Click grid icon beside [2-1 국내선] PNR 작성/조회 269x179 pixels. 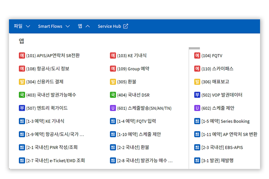pos(22,147)
